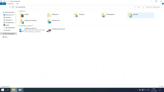Expand the ribbon with chevron
Image resolution: width=164 pixels, height=92 pixels.
[x=161, y=4]
